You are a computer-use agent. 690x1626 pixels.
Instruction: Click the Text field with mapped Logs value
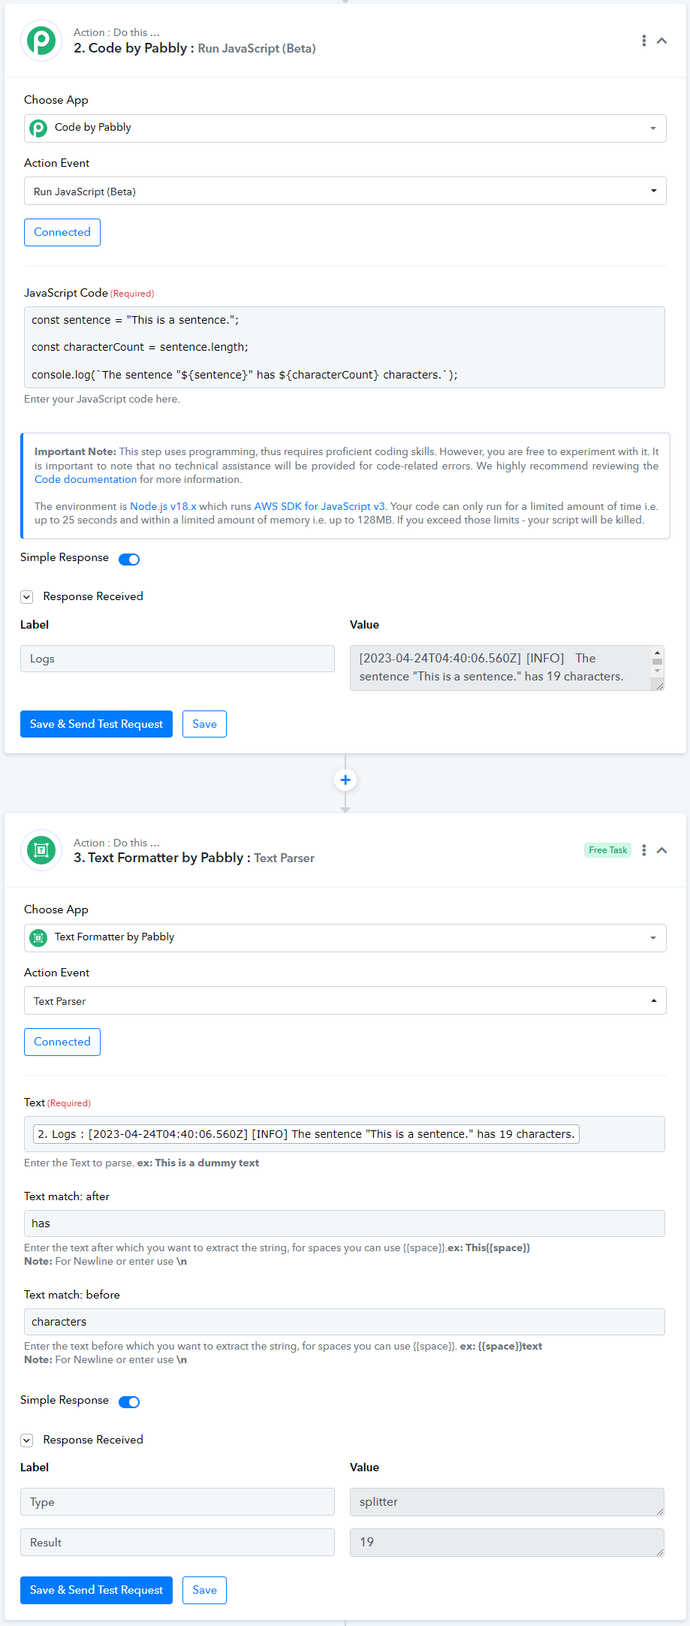point(345,1134)
